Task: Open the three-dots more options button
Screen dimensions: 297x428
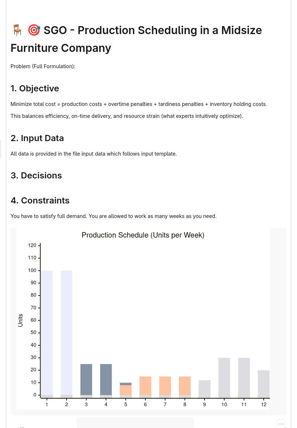Action: coord(281,424)
